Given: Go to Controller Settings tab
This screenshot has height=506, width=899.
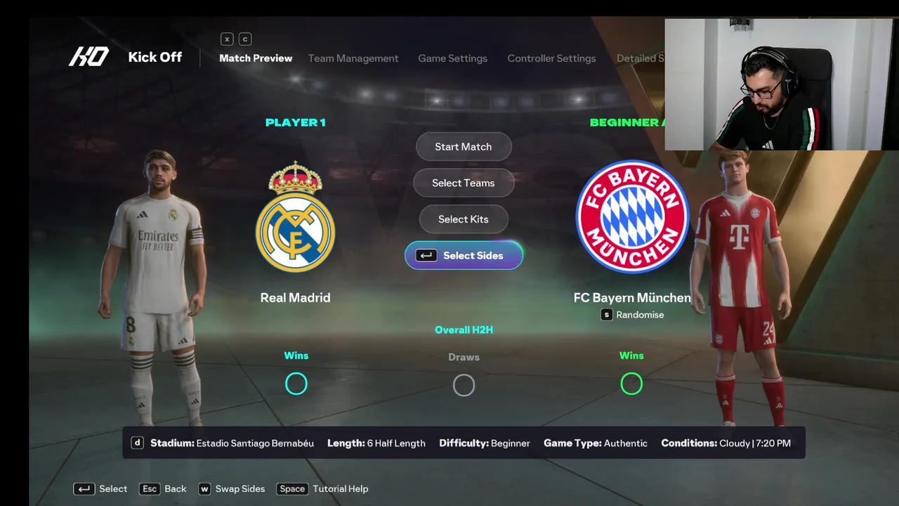Looking at the screenshot, I should coord(551,58).
